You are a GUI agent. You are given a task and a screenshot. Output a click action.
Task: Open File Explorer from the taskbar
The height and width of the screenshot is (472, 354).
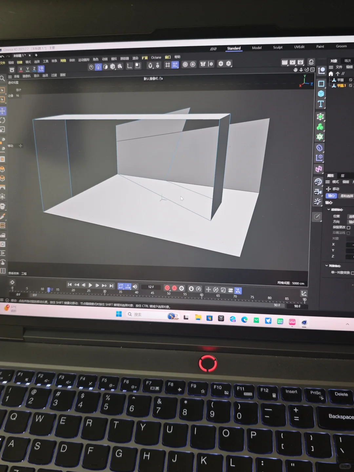(x=198, y=317)
